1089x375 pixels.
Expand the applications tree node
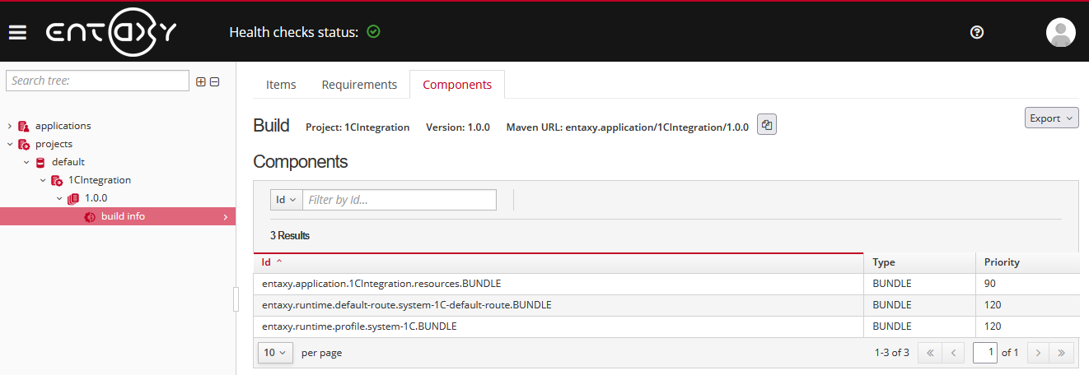coord(10,126)
